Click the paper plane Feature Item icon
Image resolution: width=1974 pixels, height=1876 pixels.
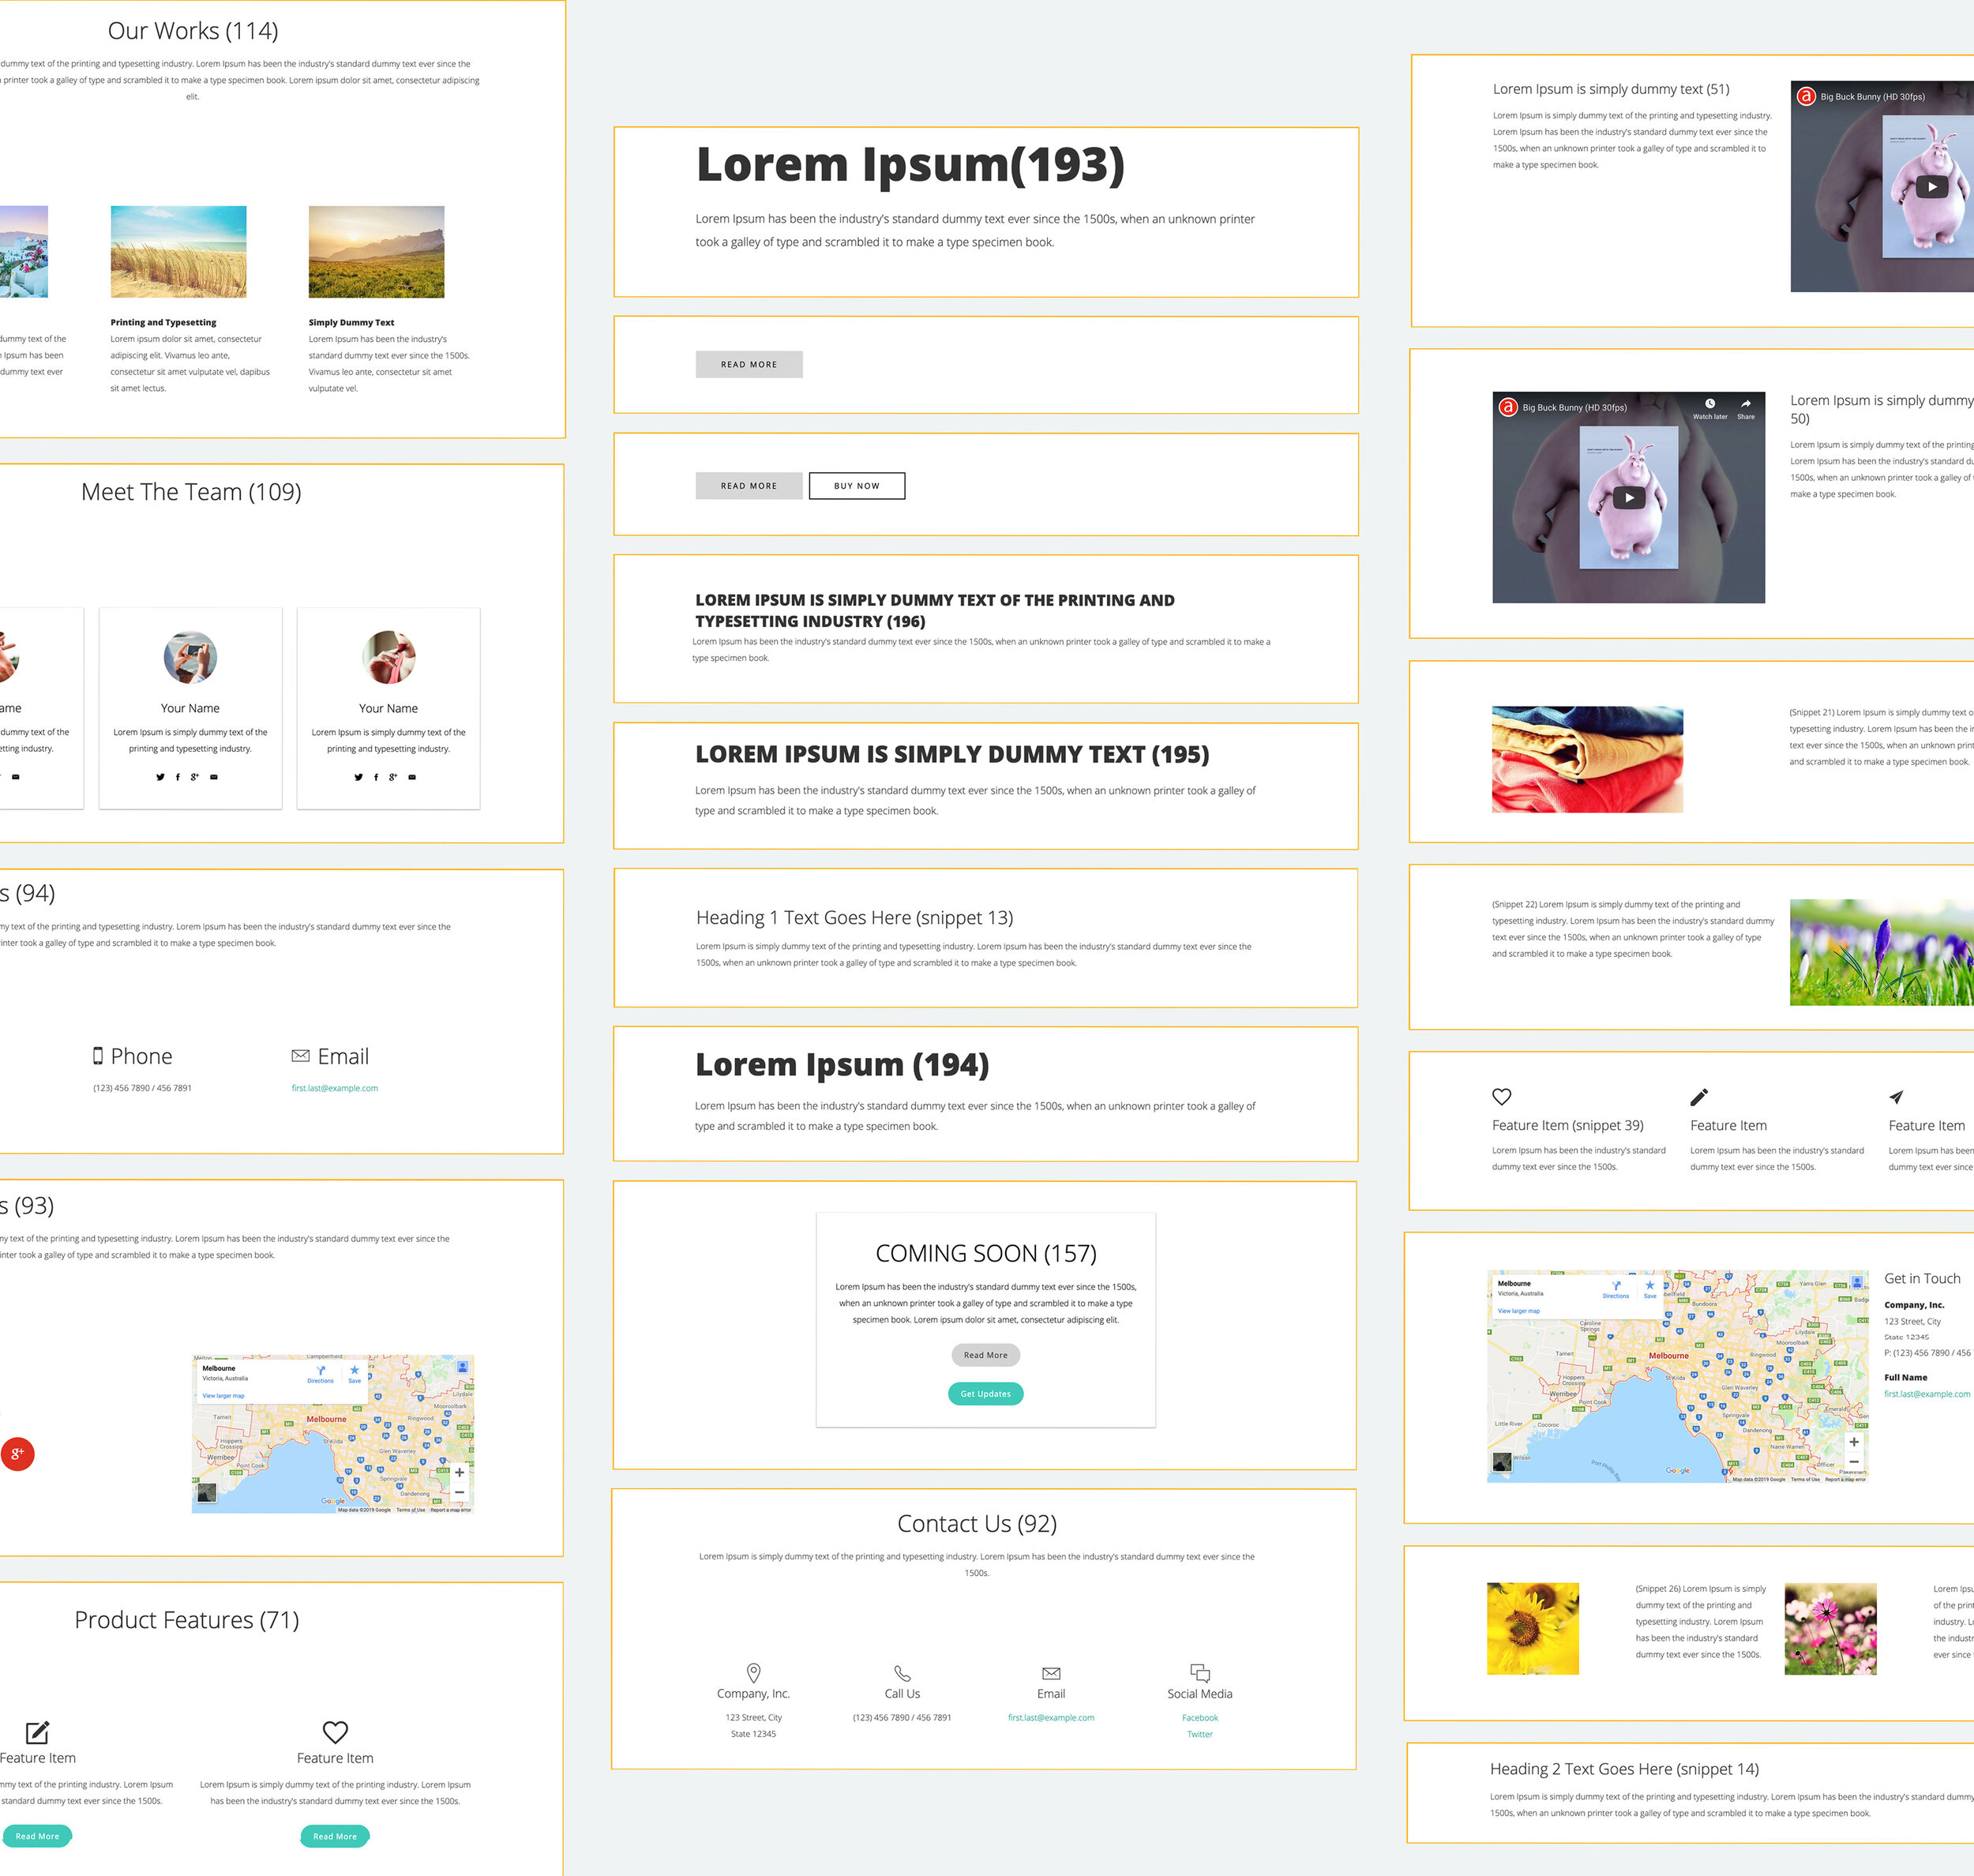pyautogui.click(x=1896, y=1096)
